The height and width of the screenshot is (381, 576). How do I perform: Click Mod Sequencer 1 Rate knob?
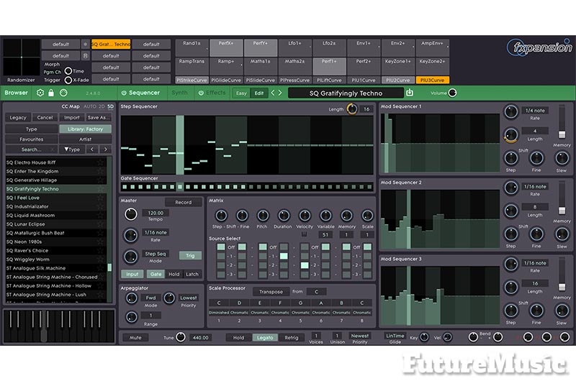[x=511, y=112]
